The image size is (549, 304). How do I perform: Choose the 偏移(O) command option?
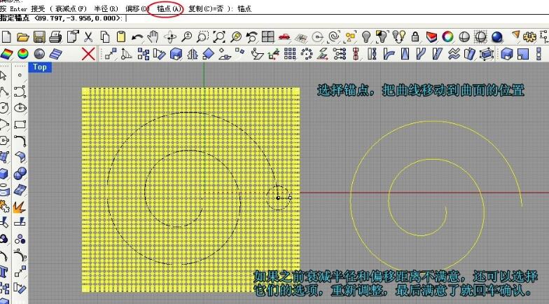pyautogui.click(x=137, y=8)
